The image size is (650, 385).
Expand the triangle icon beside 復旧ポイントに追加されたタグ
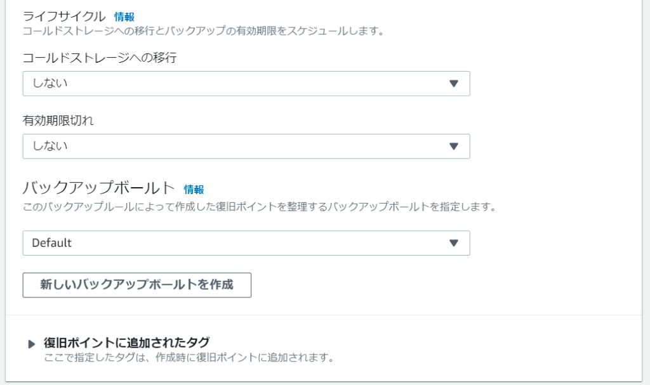click(32, 344)
